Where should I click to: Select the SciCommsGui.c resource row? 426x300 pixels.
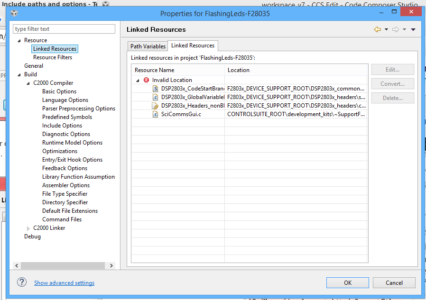(x=250, y=114)
